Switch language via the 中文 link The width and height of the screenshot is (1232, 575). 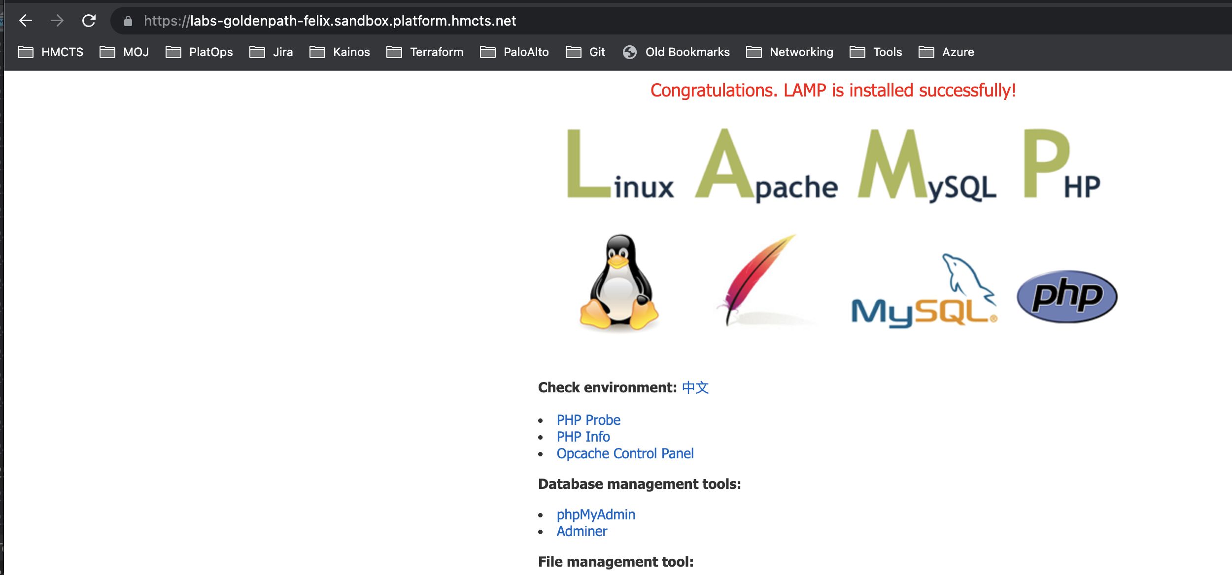click(695, 388)
